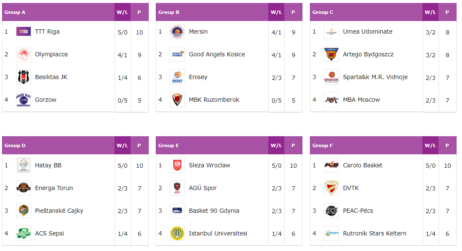Open the Good Angels Kosice team link
The width and height of the screenshot is (462, 251).
click(217, 54)
